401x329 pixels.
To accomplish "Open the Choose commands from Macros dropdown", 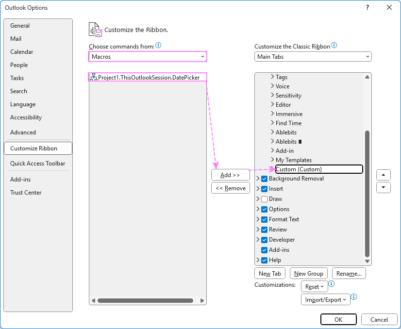I will (x=148, y=56).
